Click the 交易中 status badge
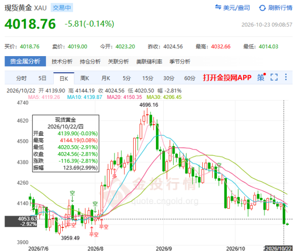The width and height of the screenshot is (296, 251). point(62,8)
